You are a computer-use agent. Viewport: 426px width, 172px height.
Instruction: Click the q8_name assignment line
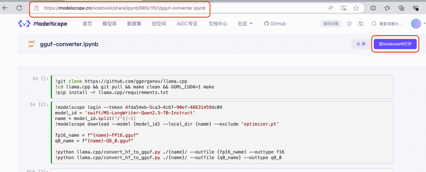(94, 141)
